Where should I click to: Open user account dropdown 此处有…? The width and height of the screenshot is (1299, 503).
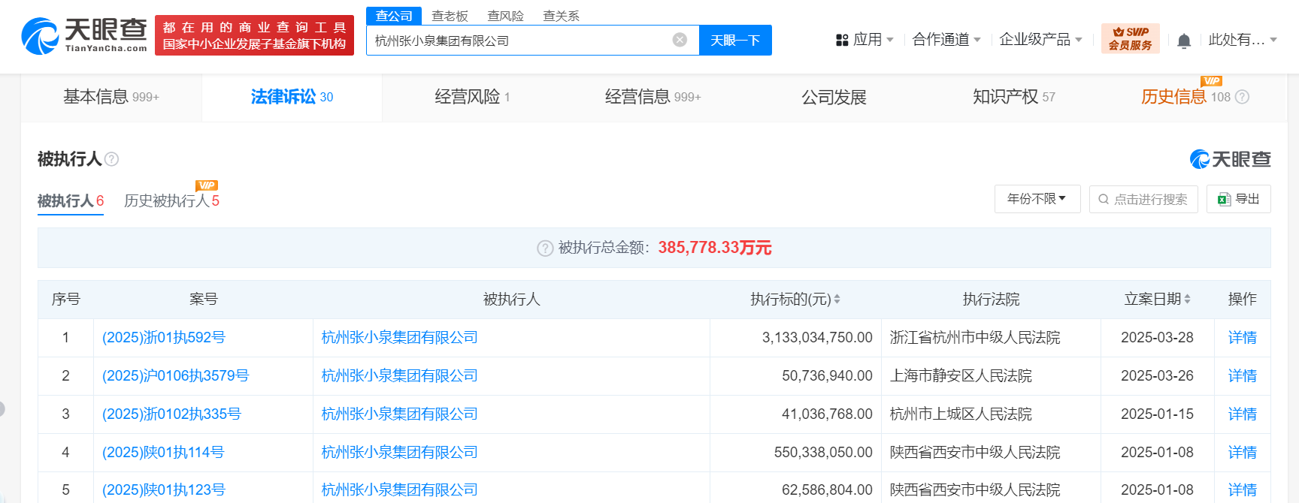[x=1243, y=40]
